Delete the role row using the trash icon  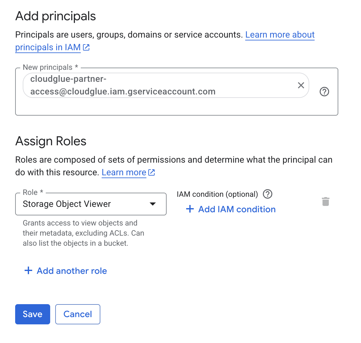[x=326, y=202]
